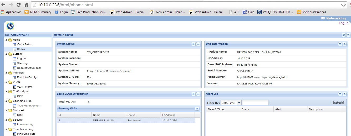Click the Refresh link in Alert Log
This screenshot has height=136, width=351.
coord(338,103)
